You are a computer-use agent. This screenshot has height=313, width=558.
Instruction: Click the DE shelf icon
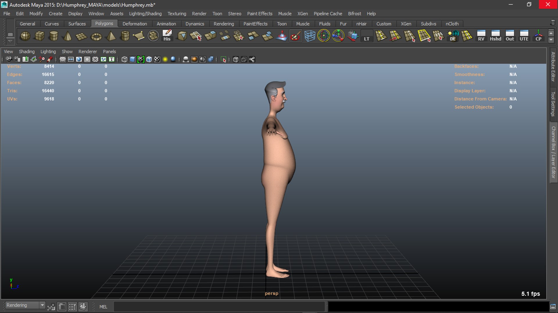pyautogui.click(x=453, y=36)
